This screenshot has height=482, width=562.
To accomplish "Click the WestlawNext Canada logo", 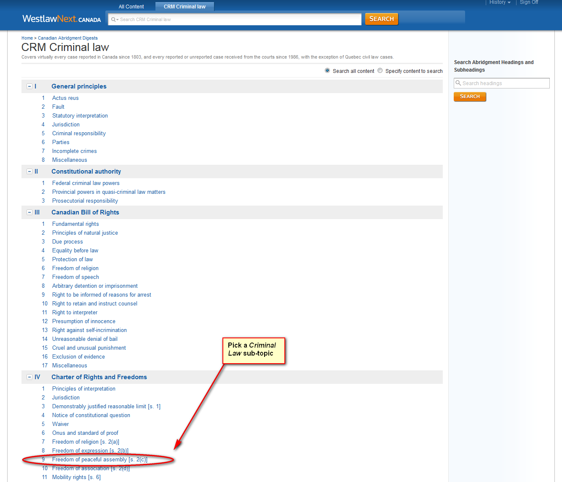I will coord(62,19).
